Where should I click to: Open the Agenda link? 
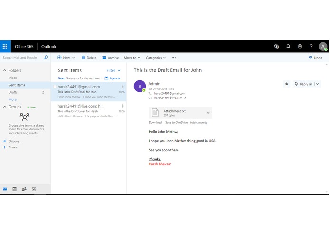tap(113, 78)
